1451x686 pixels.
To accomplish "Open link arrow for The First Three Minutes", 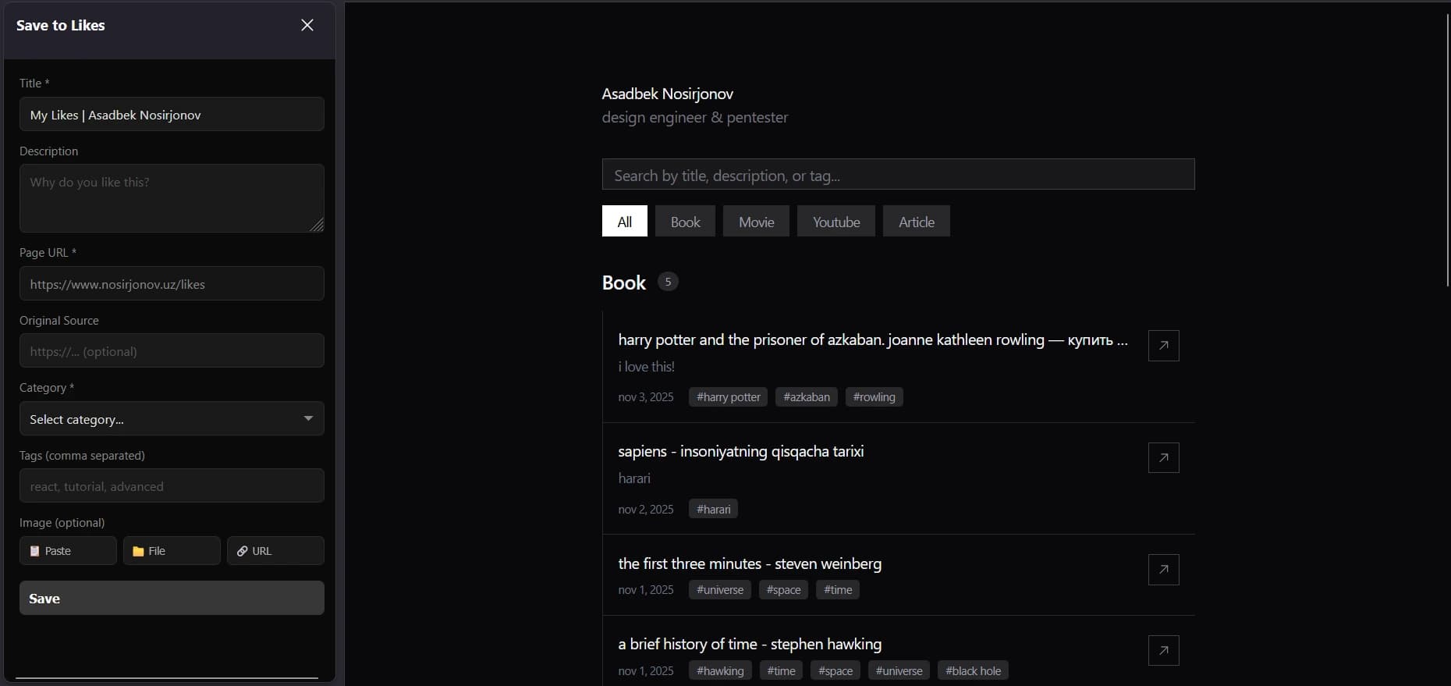I will pos(1163,570).
